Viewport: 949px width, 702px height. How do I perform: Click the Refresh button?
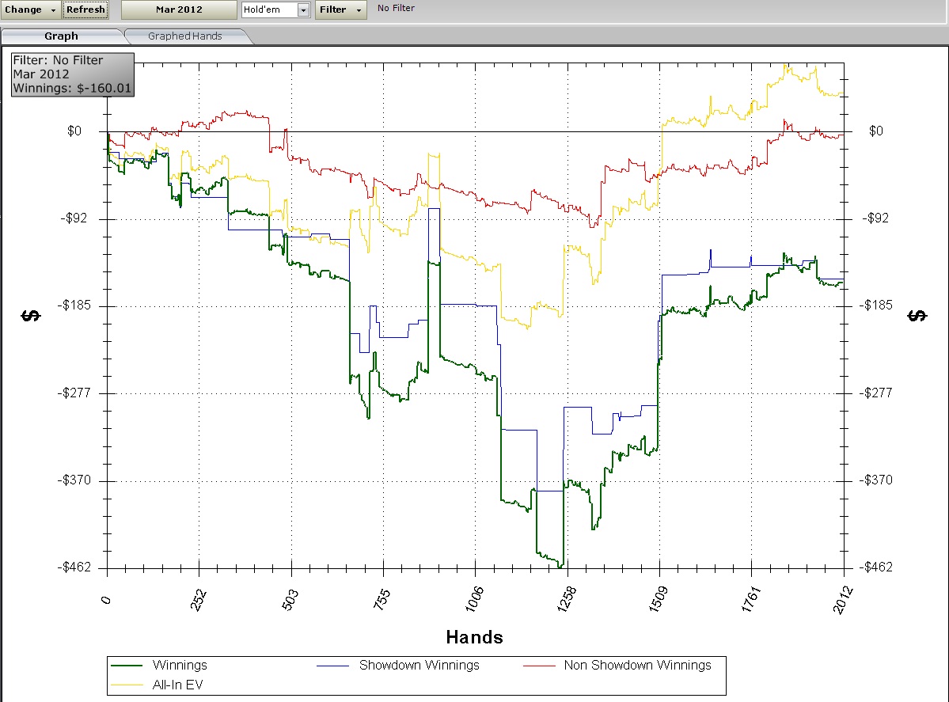[x=85, y=9]
